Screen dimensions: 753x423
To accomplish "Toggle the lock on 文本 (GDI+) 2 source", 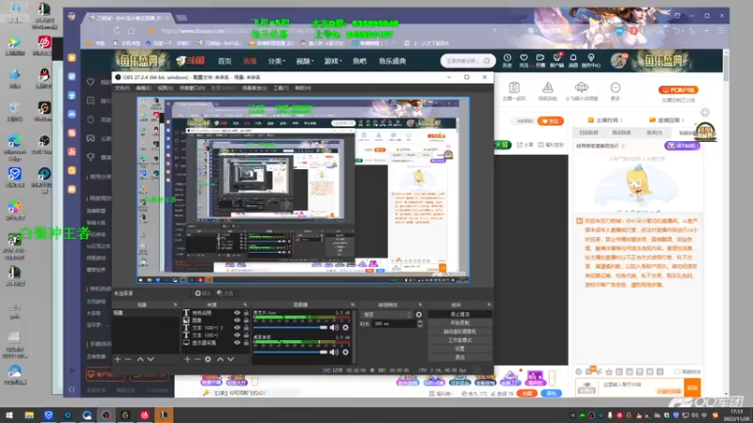I will click(x=246, y=327).
